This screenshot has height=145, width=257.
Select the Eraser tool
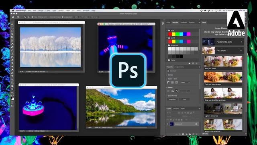12,60
